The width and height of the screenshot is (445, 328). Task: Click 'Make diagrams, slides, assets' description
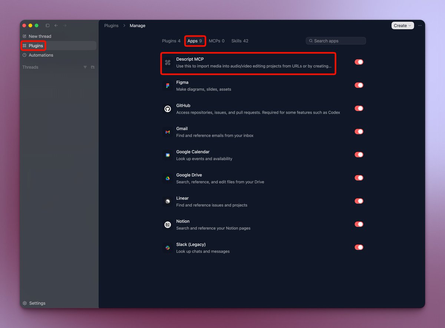204,89
